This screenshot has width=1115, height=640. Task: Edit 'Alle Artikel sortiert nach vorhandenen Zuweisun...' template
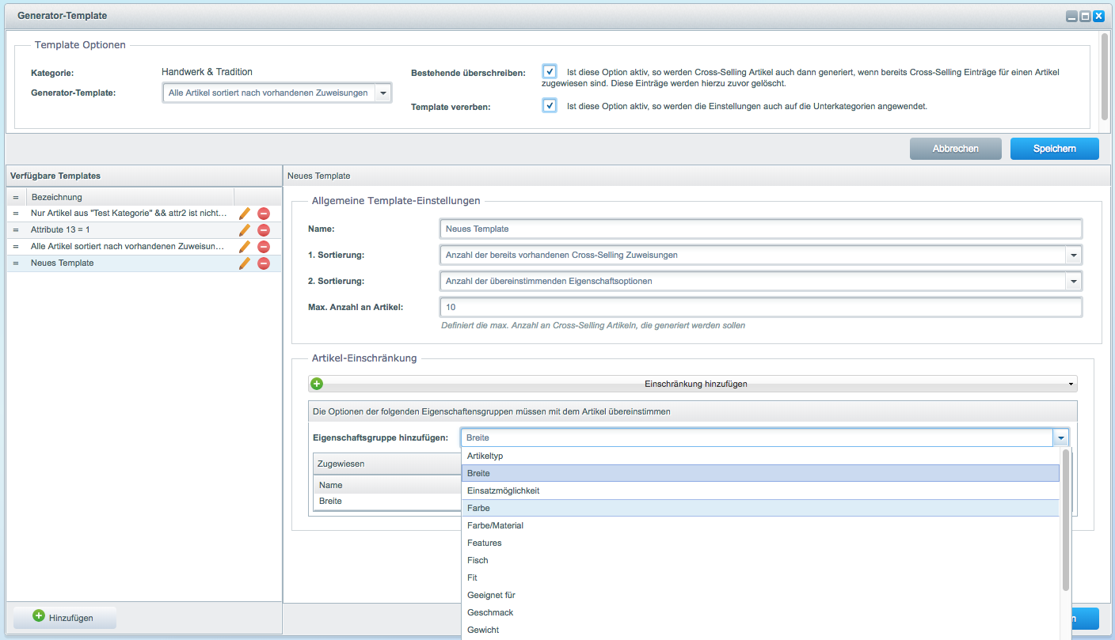pos(245,247)
